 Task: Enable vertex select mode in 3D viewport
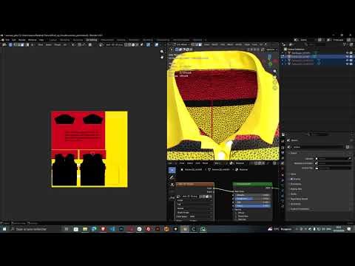click(193, 44)
